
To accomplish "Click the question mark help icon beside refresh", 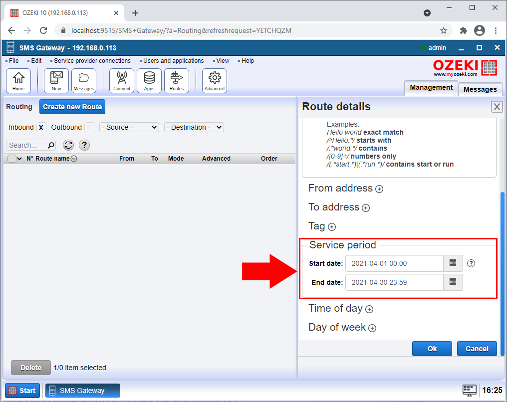I will point(84,145).
